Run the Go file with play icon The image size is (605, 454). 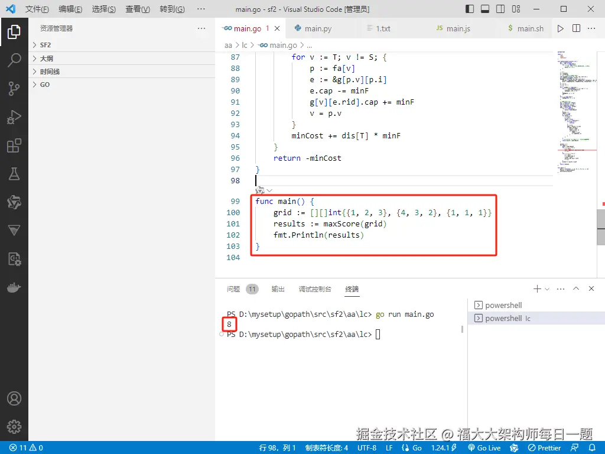pyautogui.click(x=561, y=28)
